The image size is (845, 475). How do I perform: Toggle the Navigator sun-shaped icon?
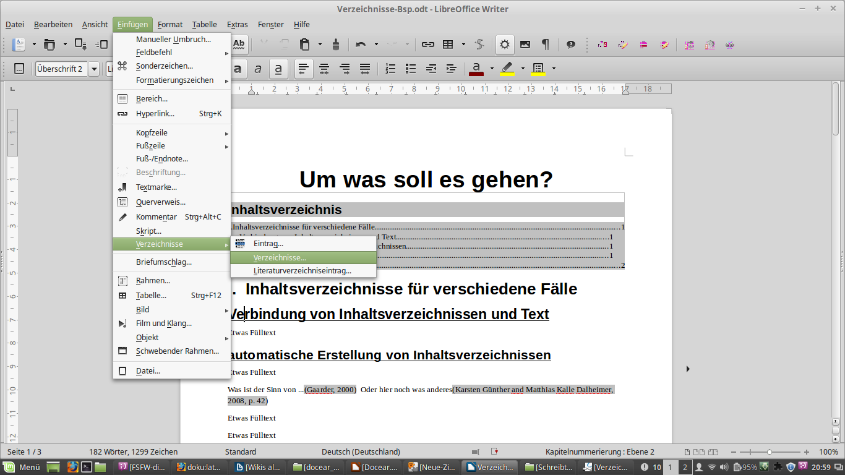pyautogui.click(x=505, y=45)
